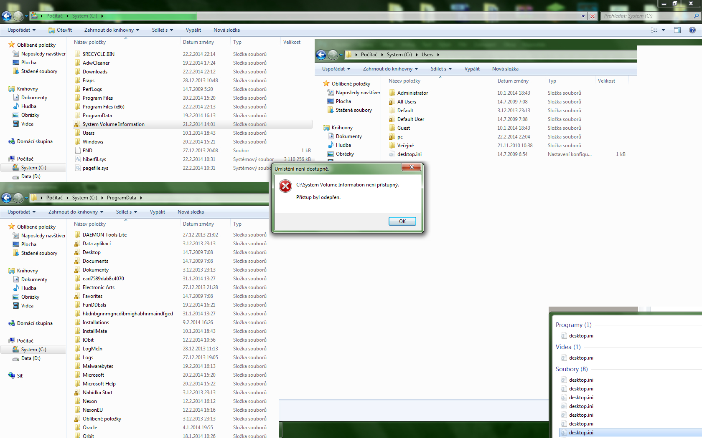
Task: Sort by Datum změny column in Users window
Action: pyautogui.click(x=513, y=81)
